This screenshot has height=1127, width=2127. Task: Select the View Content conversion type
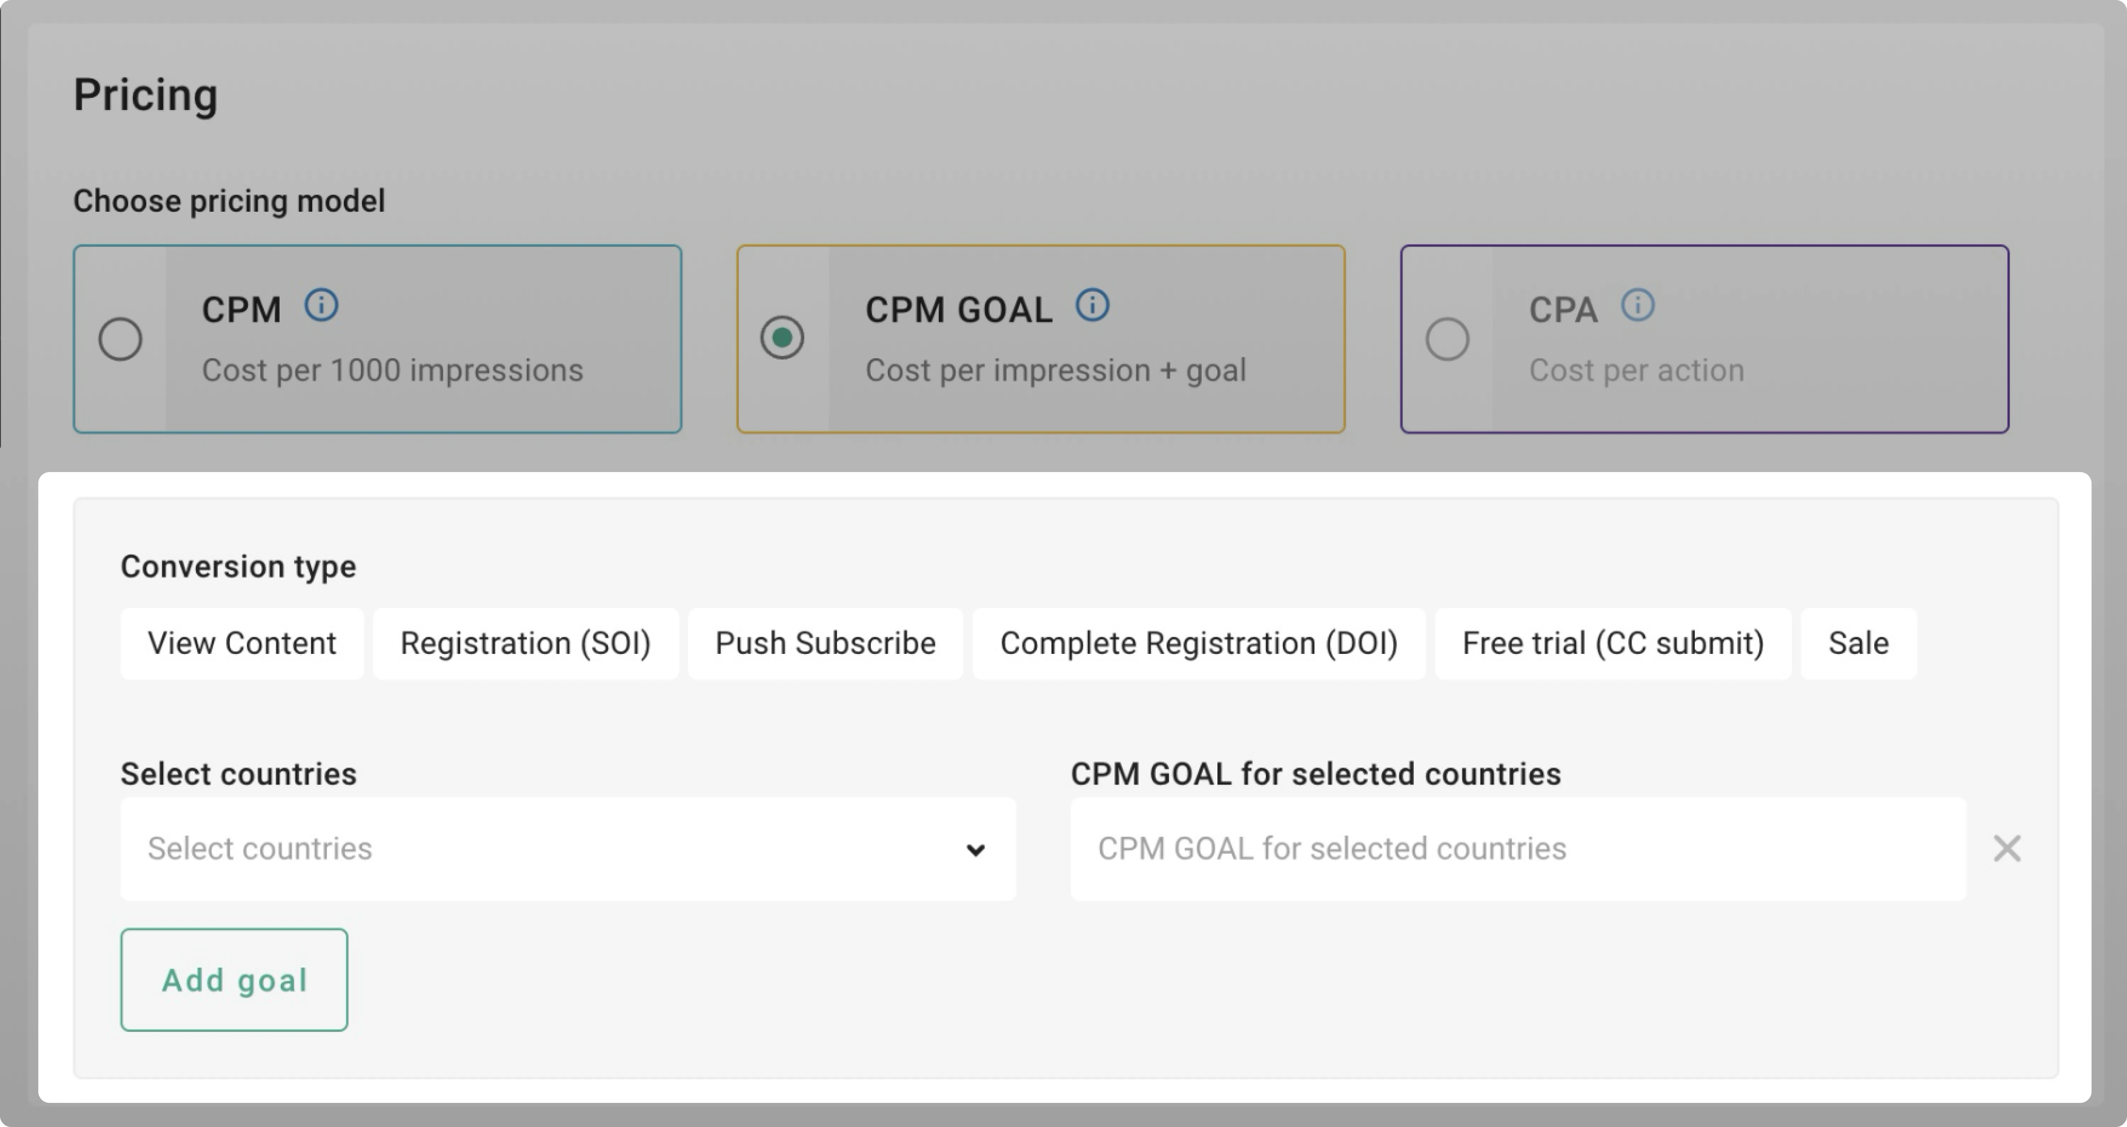pos(242,643)
